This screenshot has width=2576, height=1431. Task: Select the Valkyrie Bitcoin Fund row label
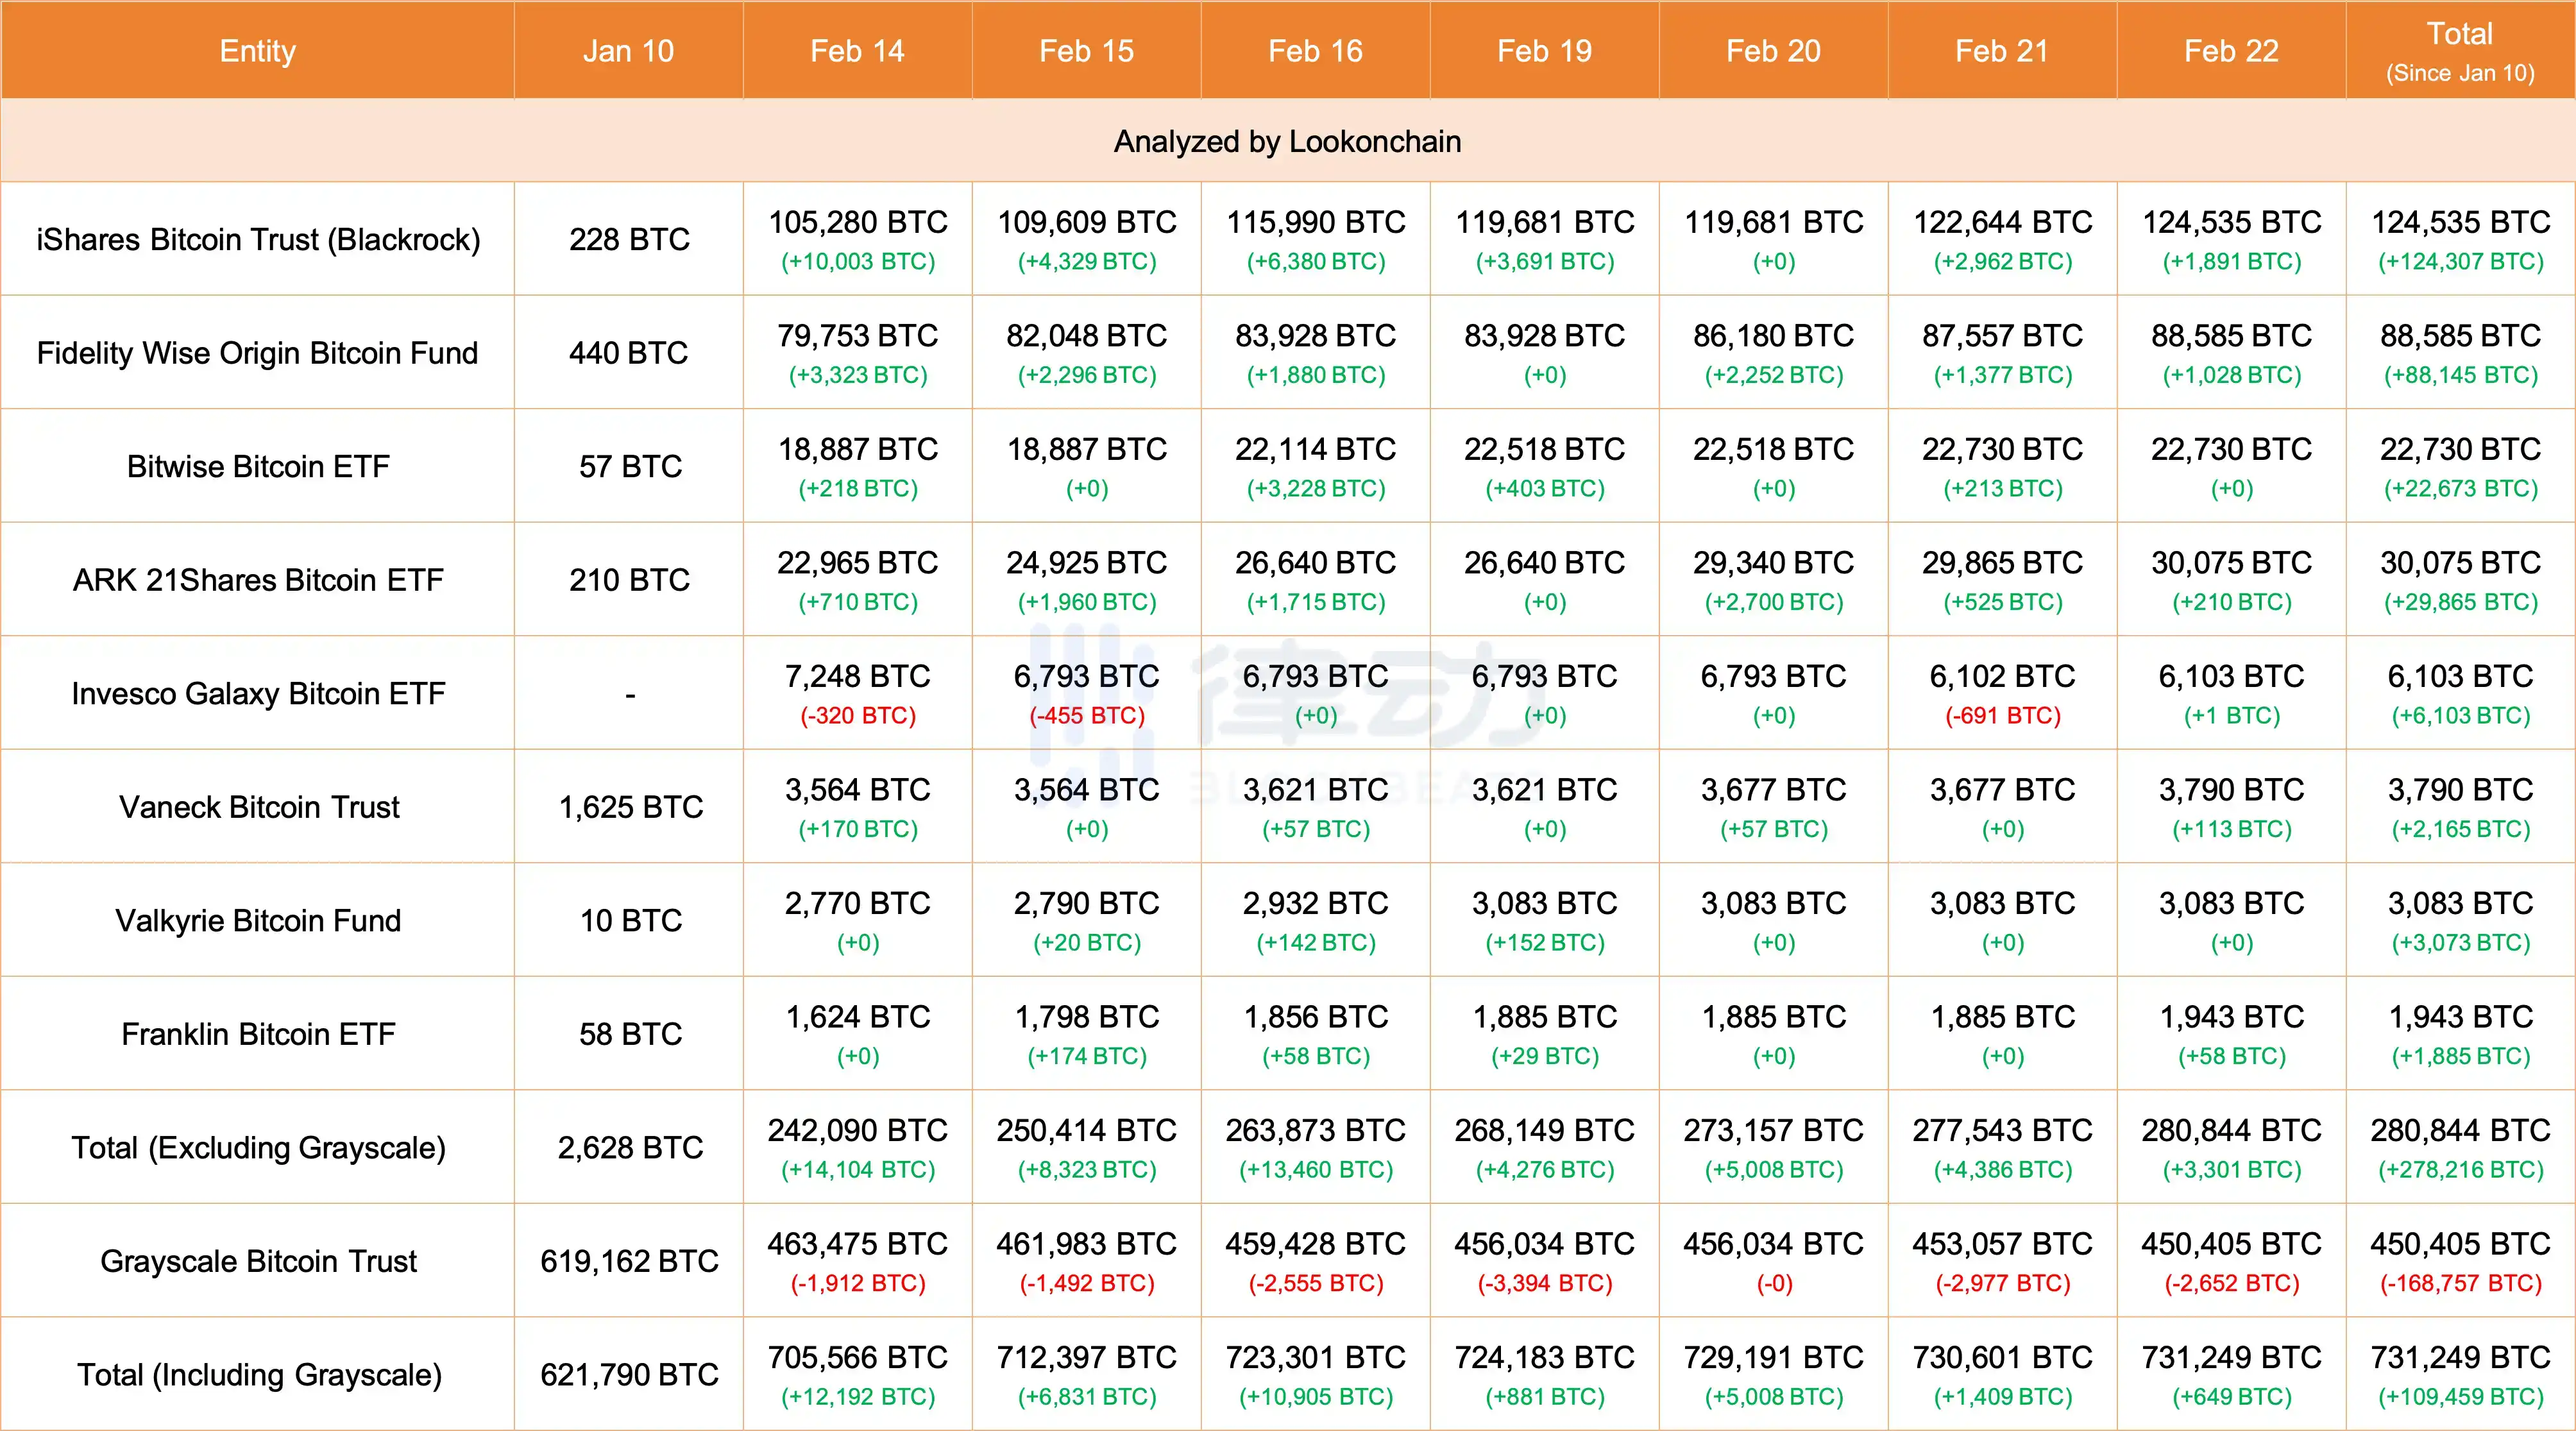258,921
